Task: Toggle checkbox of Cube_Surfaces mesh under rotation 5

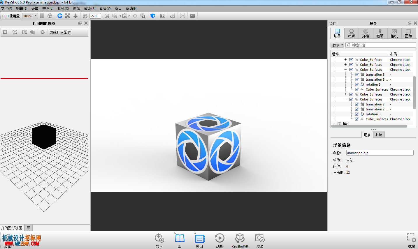Action: (357, 89)
